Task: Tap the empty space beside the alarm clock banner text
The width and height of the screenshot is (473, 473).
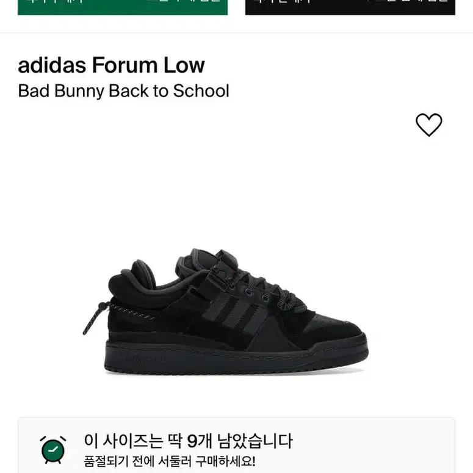Action: pos(371,449)
